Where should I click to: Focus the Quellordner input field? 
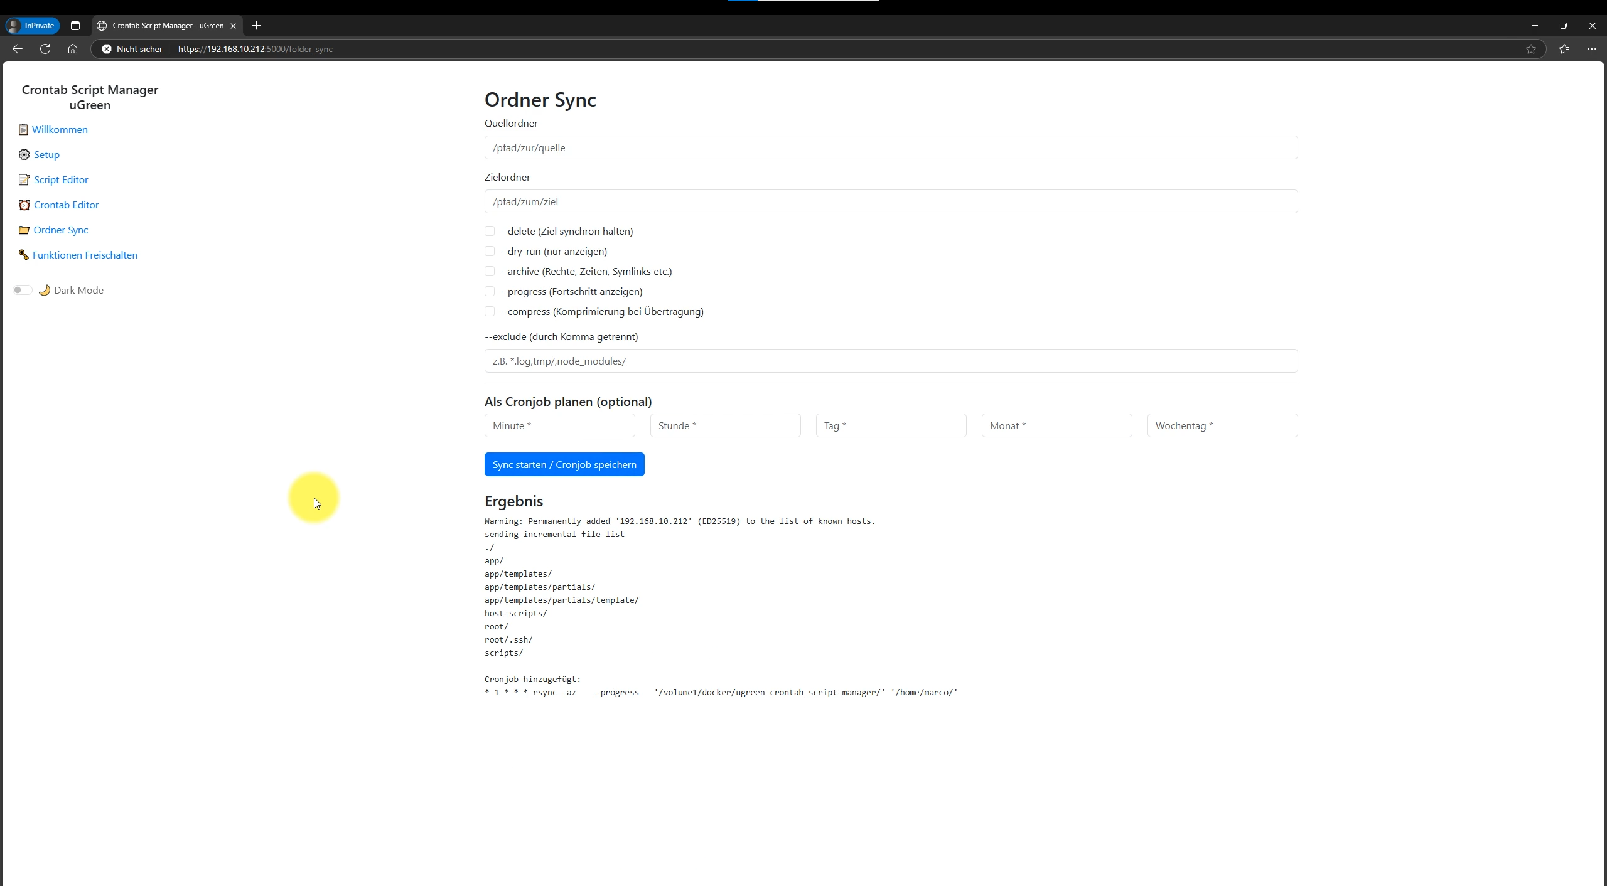point(891,147)
